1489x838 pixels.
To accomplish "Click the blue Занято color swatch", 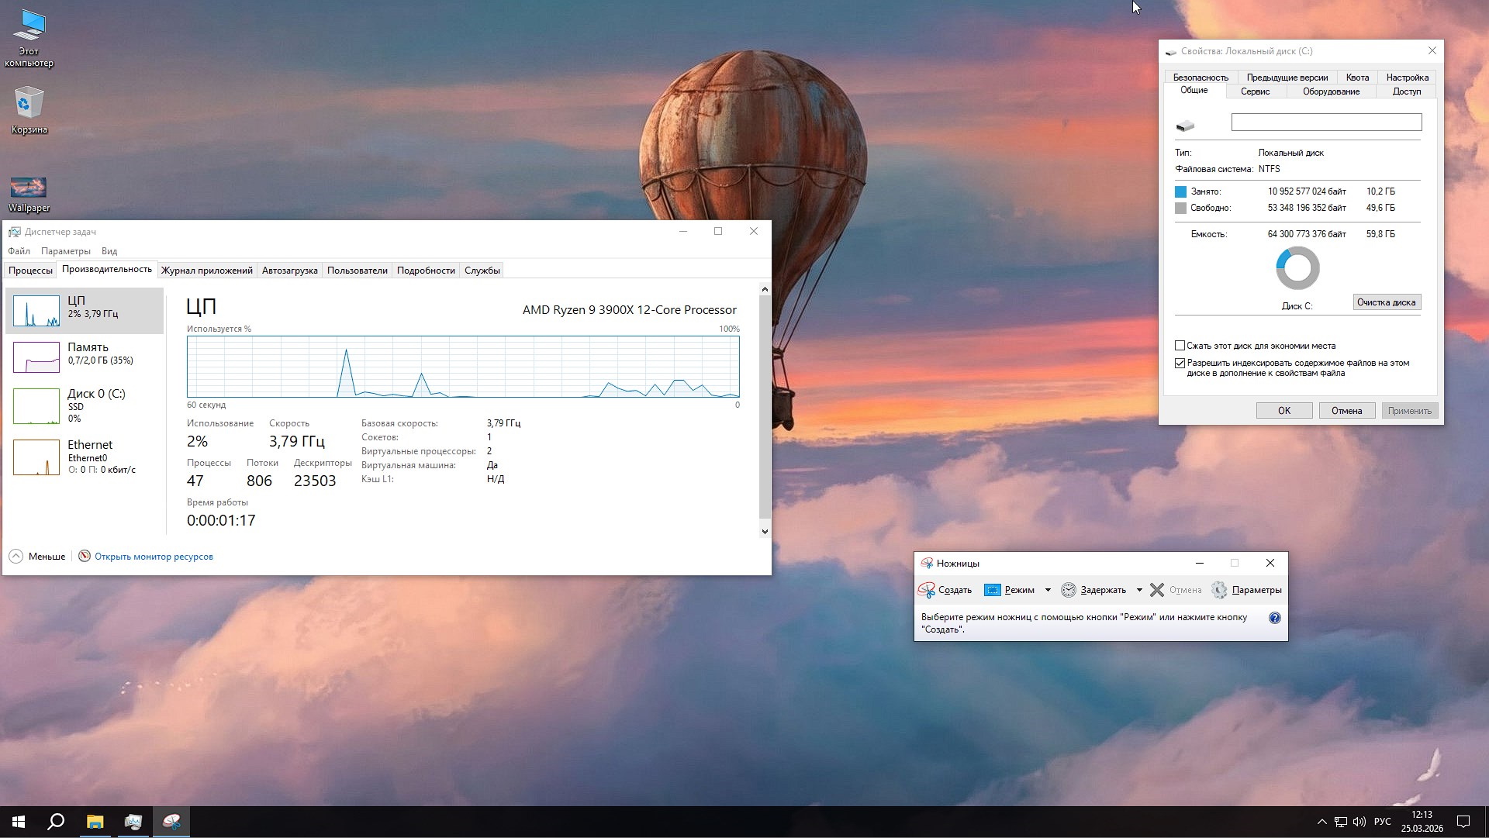I will (x=1180, y=191).
